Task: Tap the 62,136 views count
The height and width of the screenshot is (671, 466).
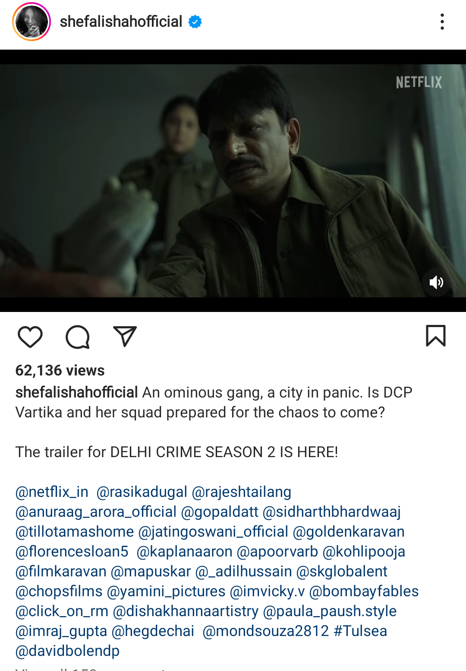Action: tap(60, 370)
